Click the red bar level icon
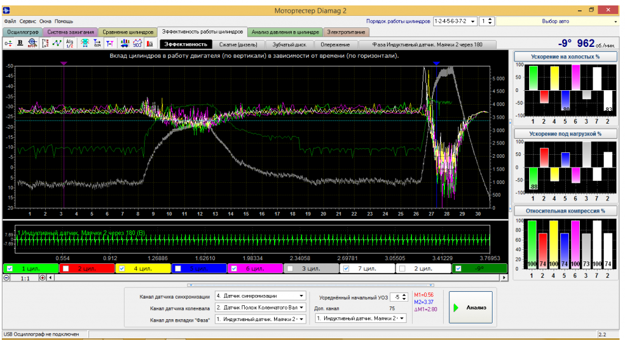Image resolution: width=625 pixels, height=340 pixels. [150, 43]
